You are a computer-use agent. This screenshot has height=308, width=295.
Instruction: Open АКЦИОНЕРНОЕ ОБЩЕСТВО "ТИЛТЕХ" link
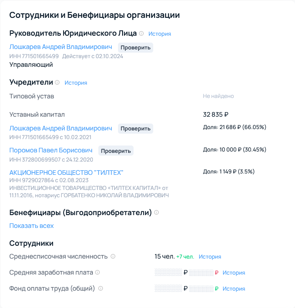pyautogui.click(x=66, y=173)
